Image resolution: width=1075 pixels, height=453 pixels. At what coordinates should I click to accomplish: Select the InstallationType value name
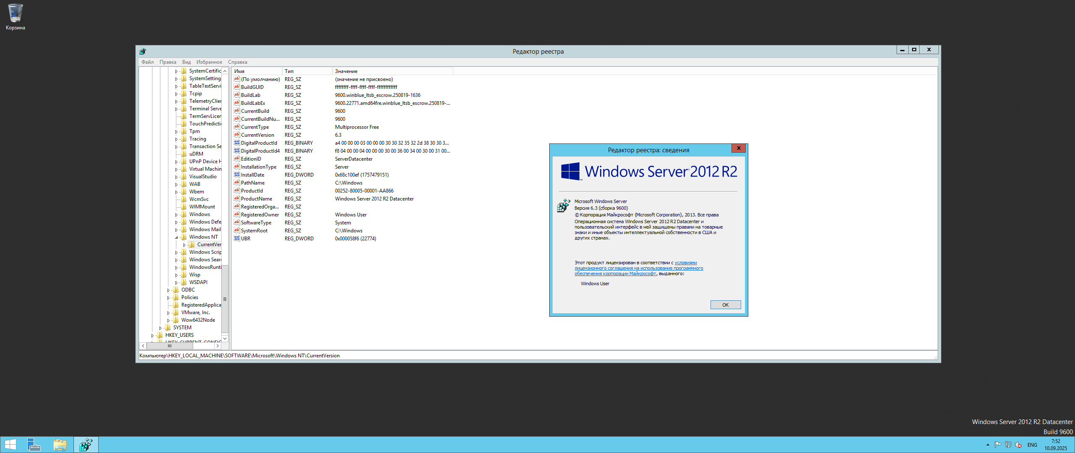[x=259, y=167]
